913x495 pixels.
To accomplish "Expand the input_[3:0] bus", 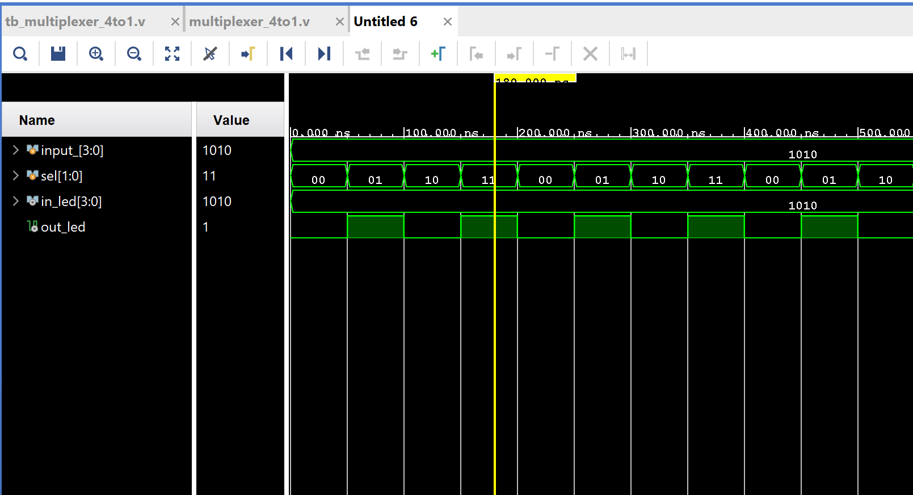I will click(x=16, y=150).
